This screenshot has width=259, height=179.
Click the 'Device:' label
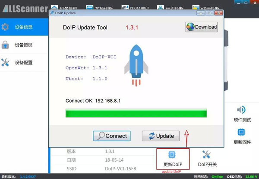click(76, 57)
